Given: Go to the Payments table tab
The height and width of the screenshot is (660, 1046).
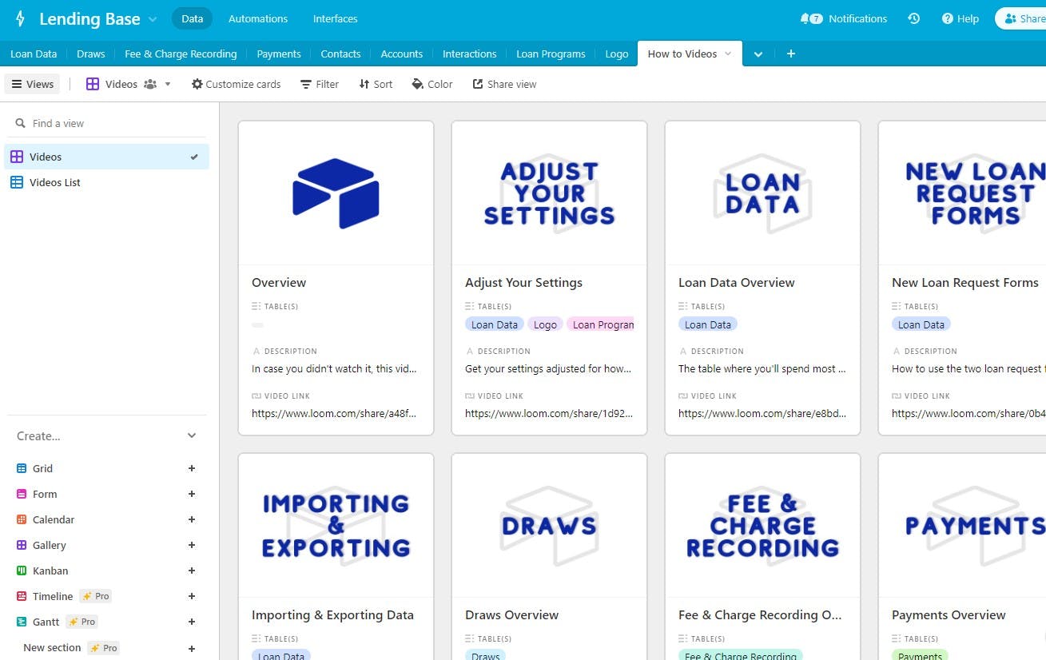Looking at the screenshot, I should tap(279, 54).
